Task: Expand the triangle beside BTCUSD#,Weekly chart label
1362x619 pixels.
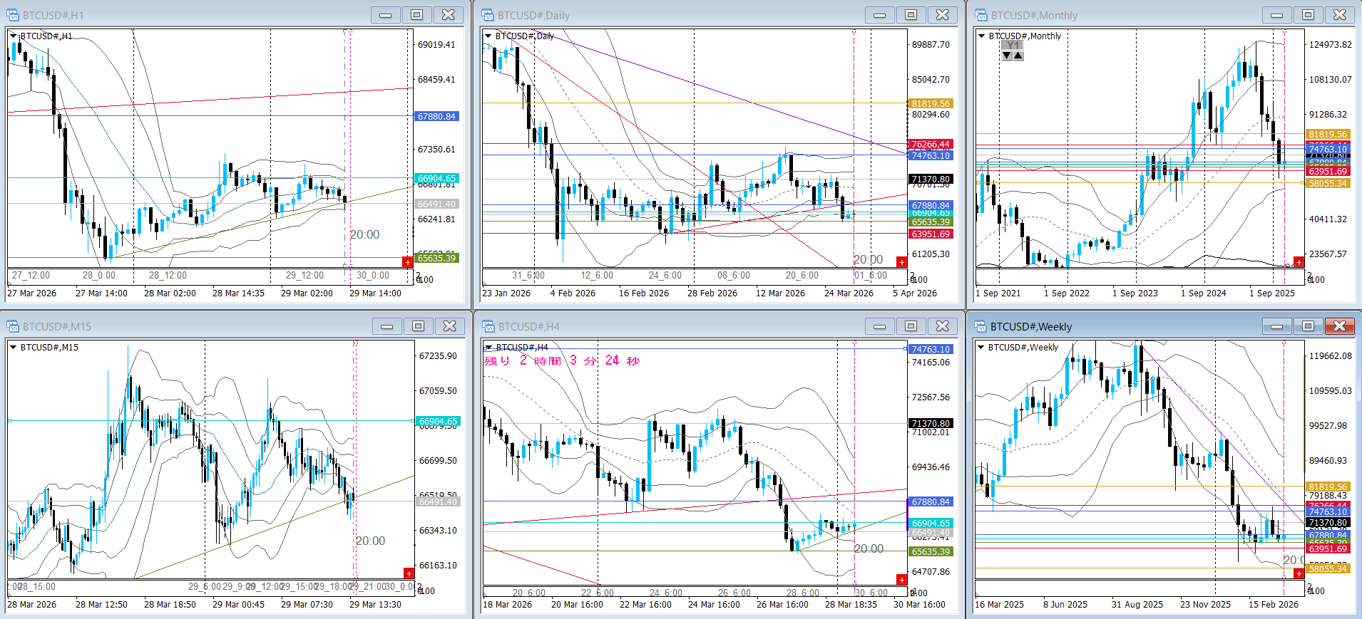Action: [x=982, y=348]
